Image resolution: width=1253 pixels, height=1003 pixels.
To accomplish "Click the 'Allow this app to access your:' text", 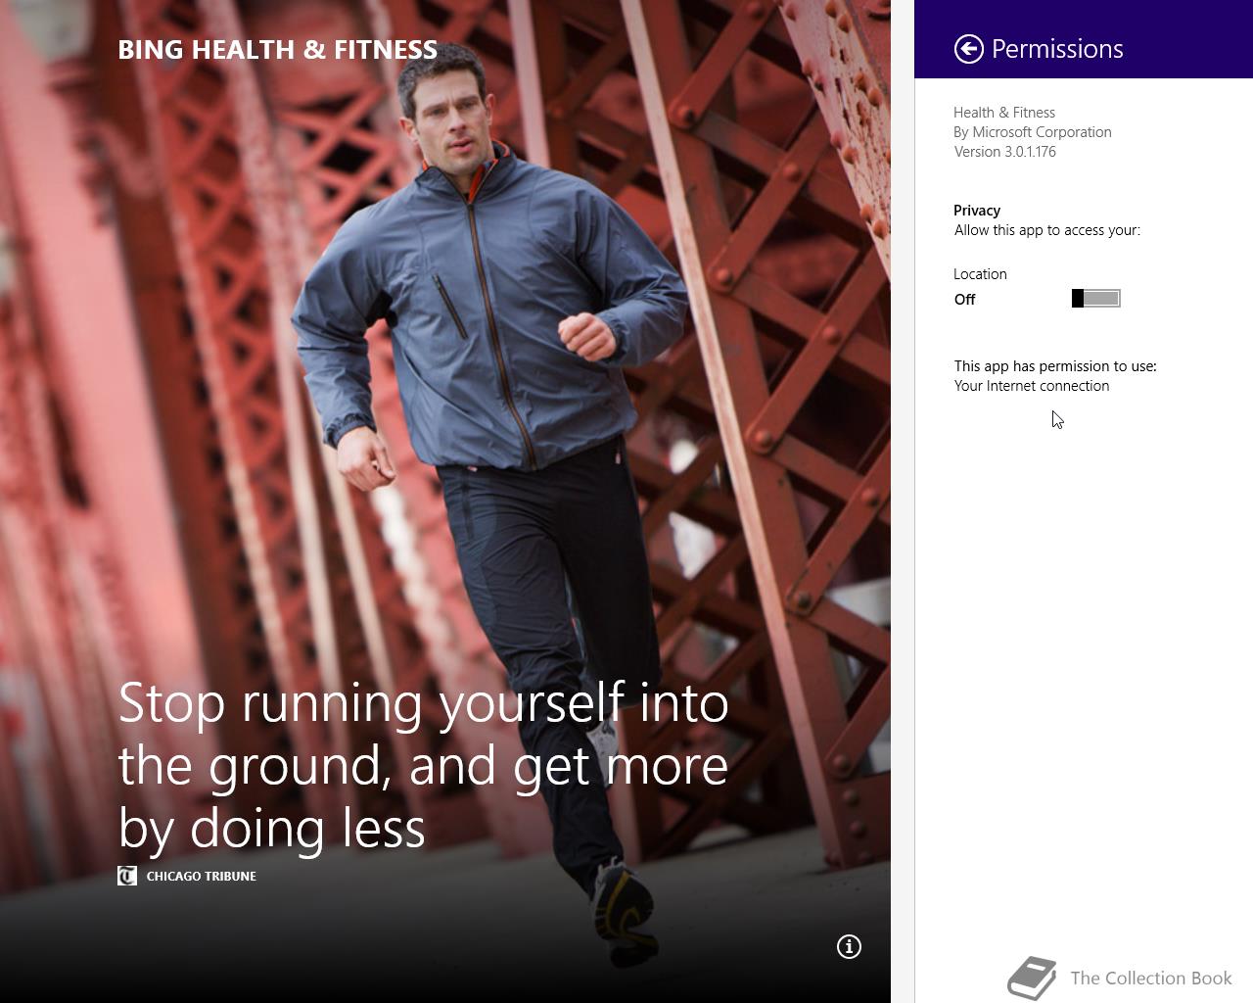I will point(1047,230).
